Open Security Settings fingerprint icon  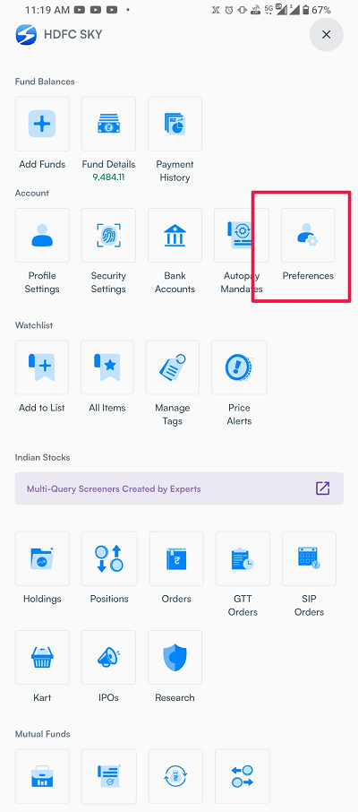(108, 235)
